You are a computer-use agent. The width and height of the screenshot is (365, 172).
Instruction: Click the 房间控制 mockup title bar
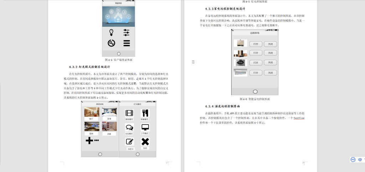[x=100, y=104]
